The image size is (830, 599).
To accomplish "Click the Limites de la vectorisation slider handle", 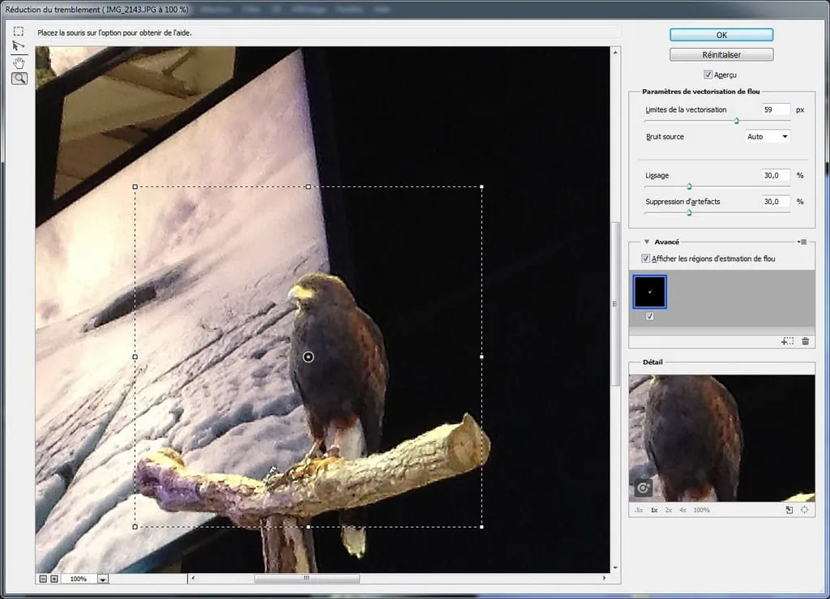I will click(737, 121).
